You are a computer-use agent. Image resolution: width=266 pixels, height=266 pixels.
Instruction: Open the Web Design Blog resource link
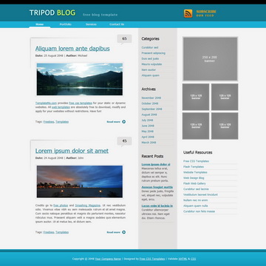click(x=194, y=178)
